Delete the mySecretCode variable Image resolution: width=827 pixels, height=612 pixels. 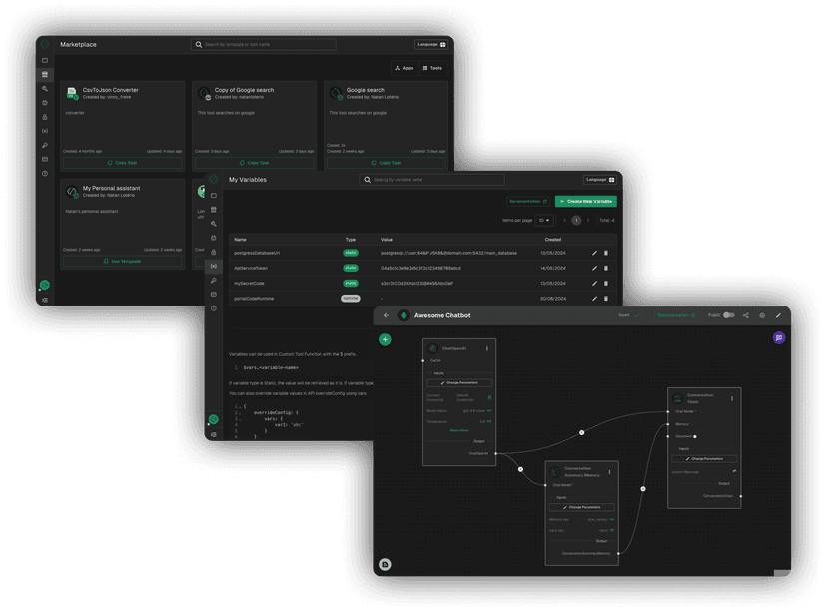tap(606, 284)
